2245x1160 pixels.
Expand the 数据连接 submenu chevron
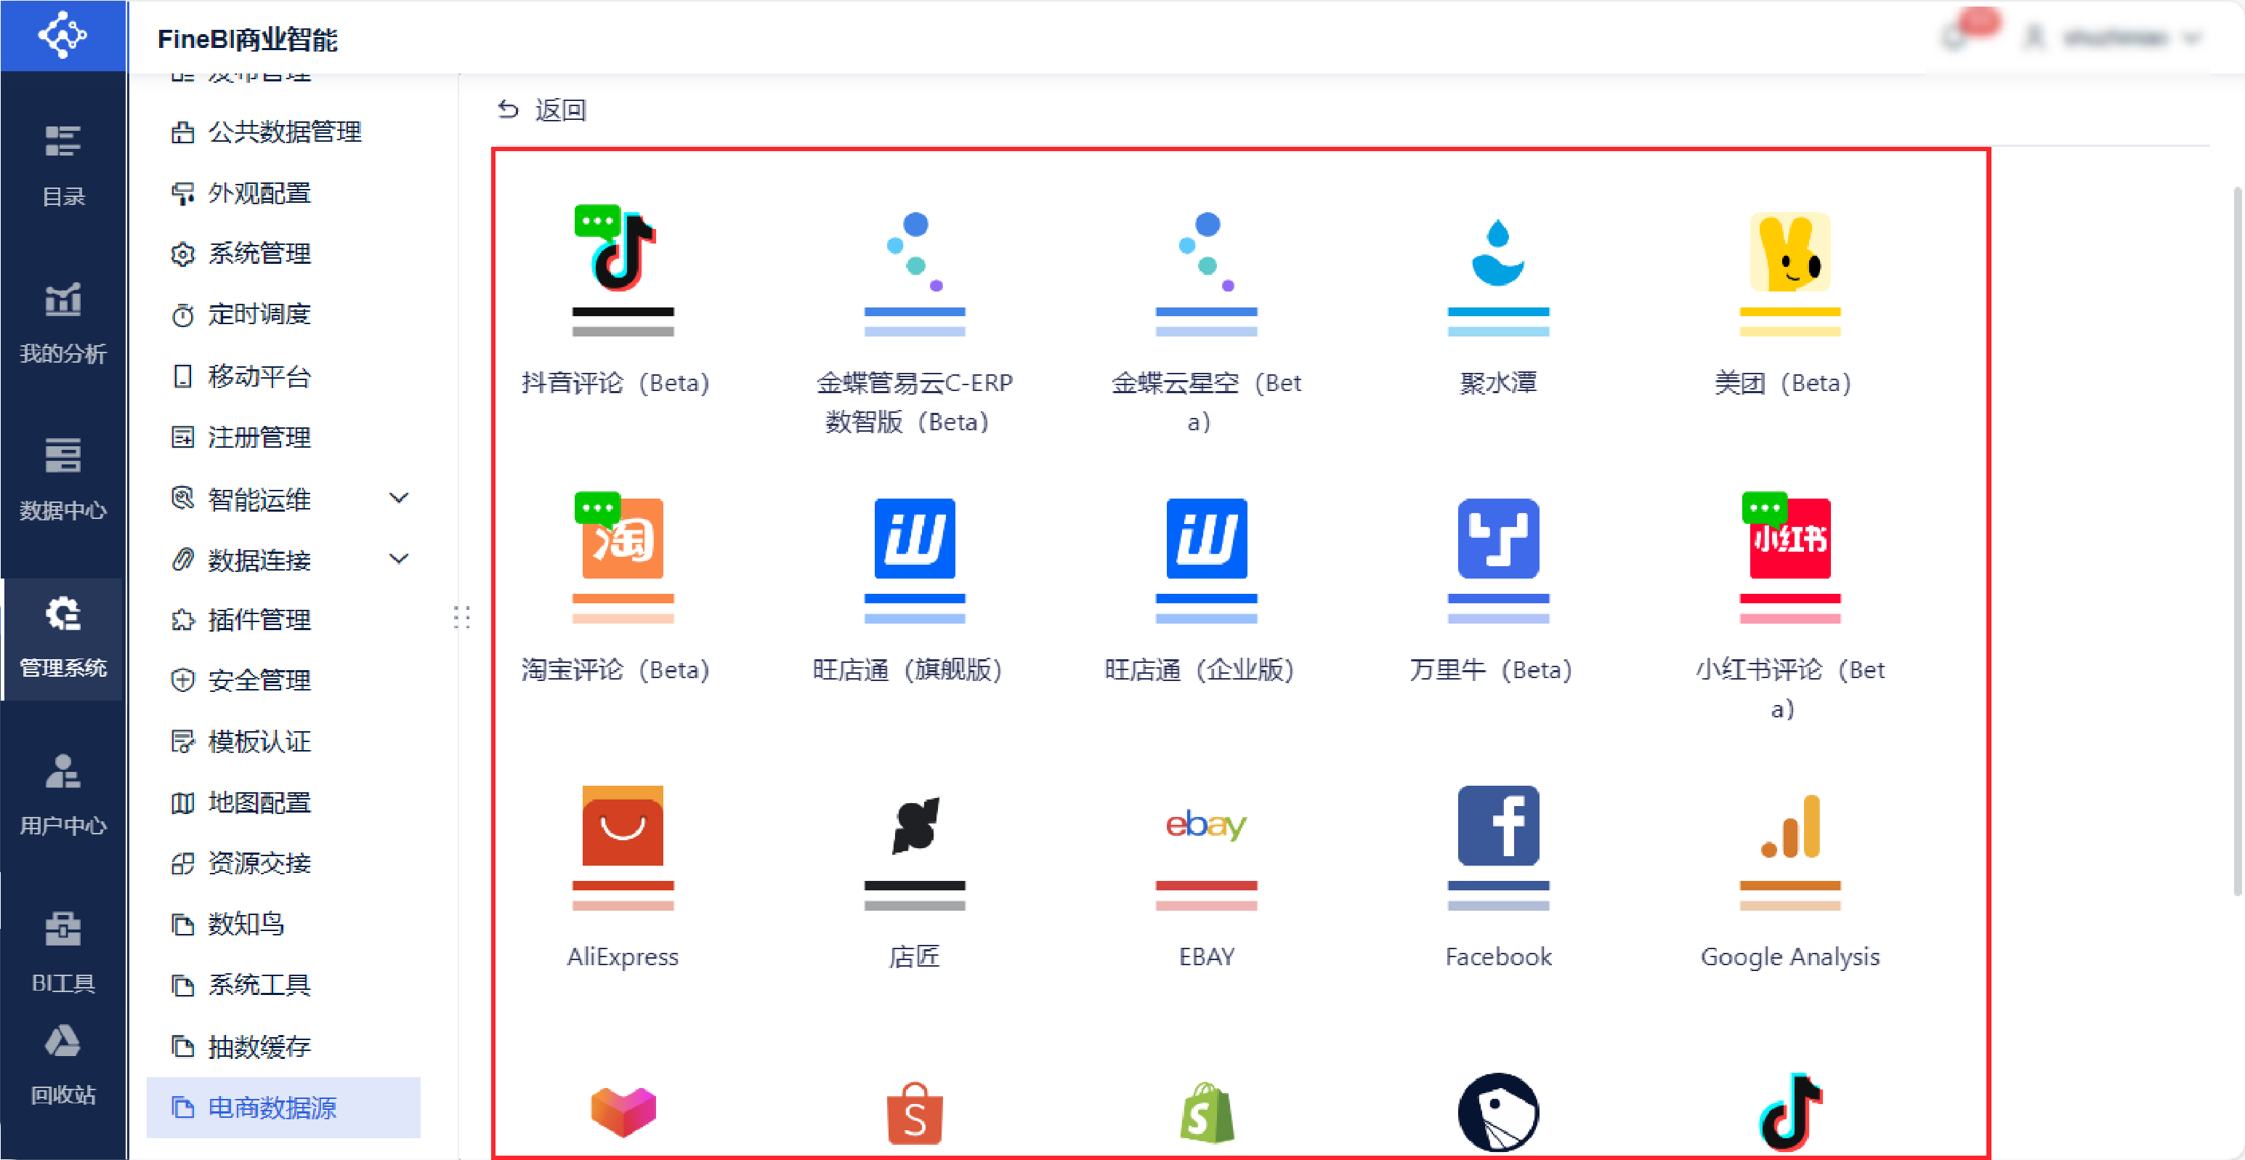tap(398, 560)
